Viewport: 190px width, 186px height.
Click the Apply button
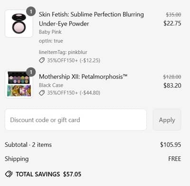[167, 120]
